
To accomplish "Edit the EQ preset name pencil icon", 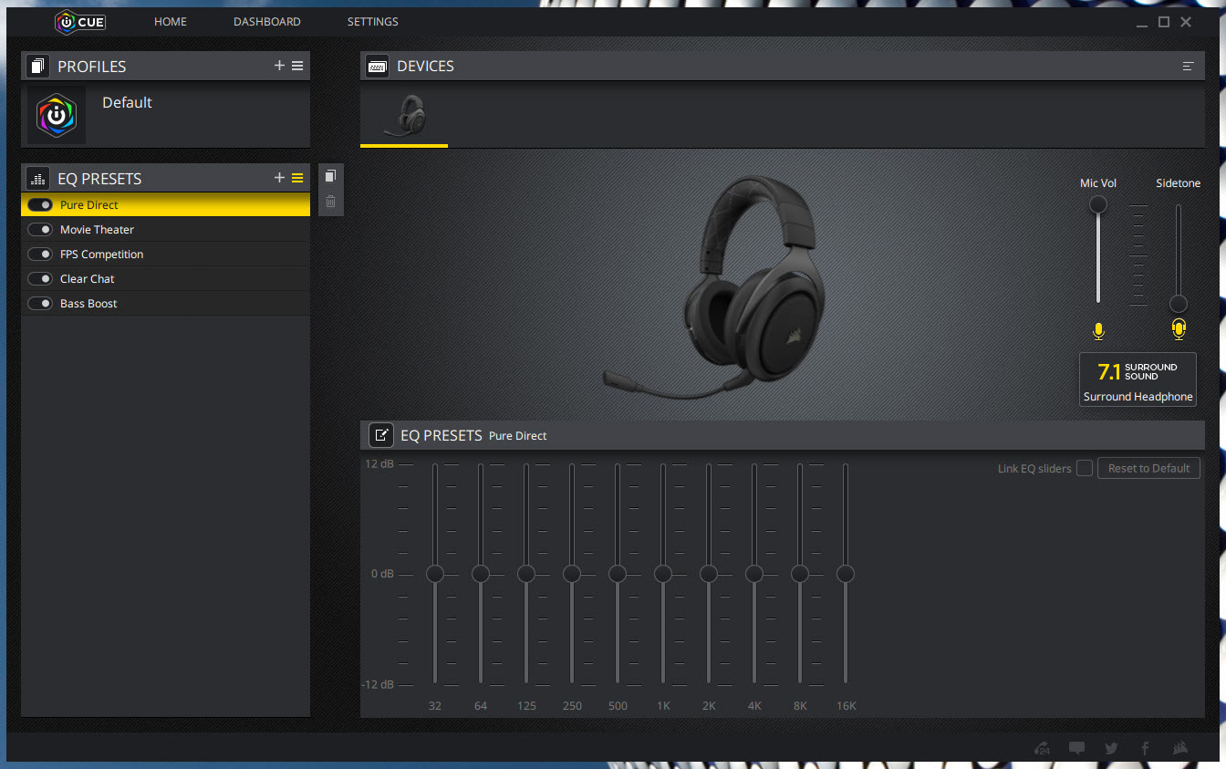I will pos(381,435).
